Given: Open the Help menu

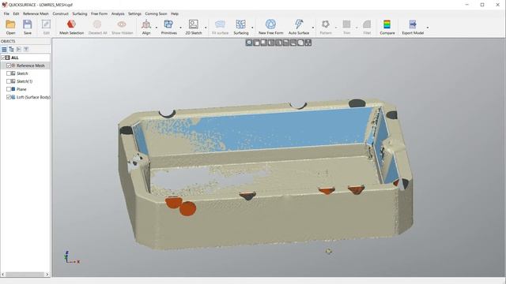Looking at the screenshot, I should 175,14.
